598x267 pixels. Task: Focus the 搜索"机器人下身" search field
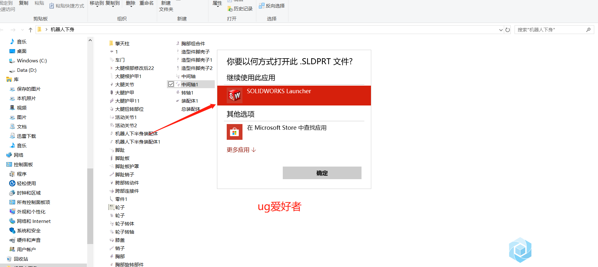pyautogui.click(x=550, y=30)
